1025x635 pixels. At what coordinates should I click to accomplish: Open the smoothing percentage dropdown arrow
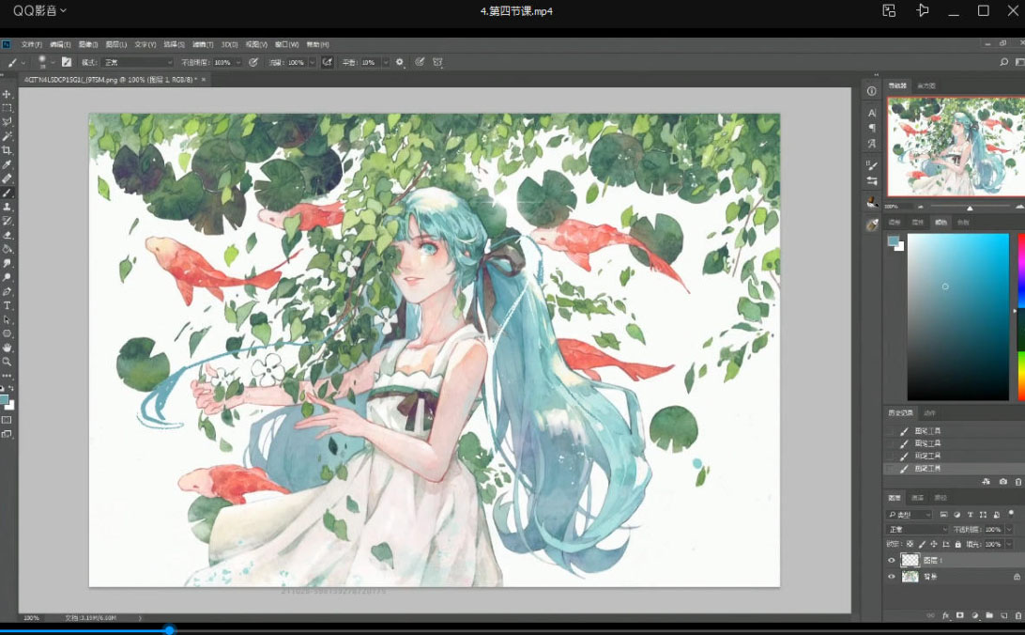coord(385,62)
